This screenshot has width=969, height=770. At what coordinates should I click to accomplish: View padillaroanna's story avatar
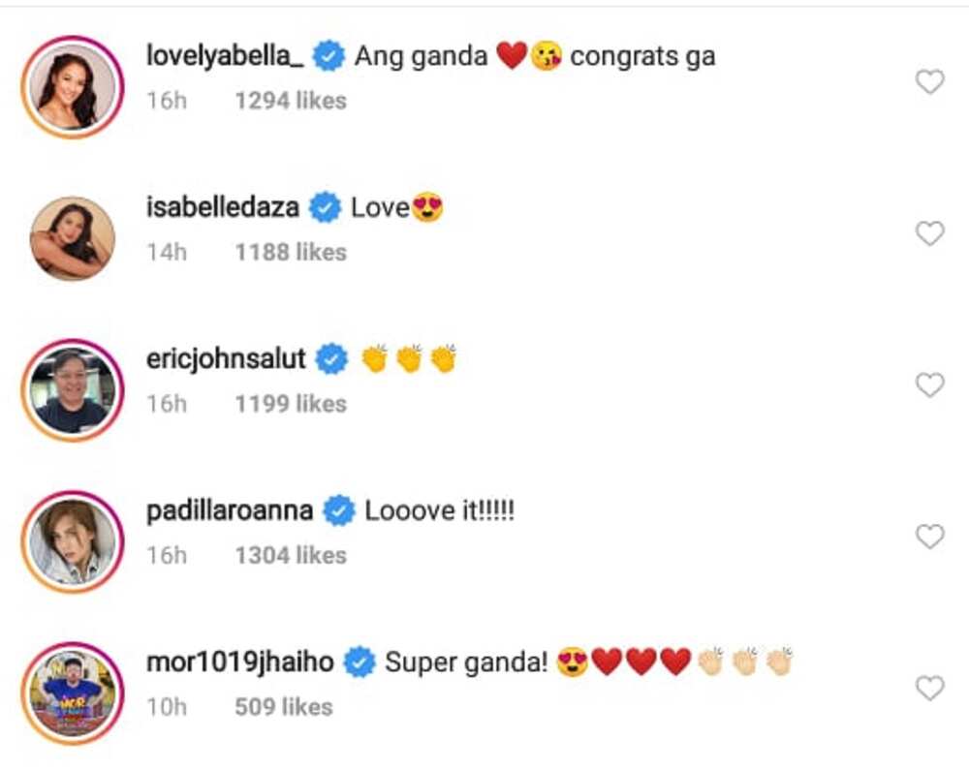(73, 541)
